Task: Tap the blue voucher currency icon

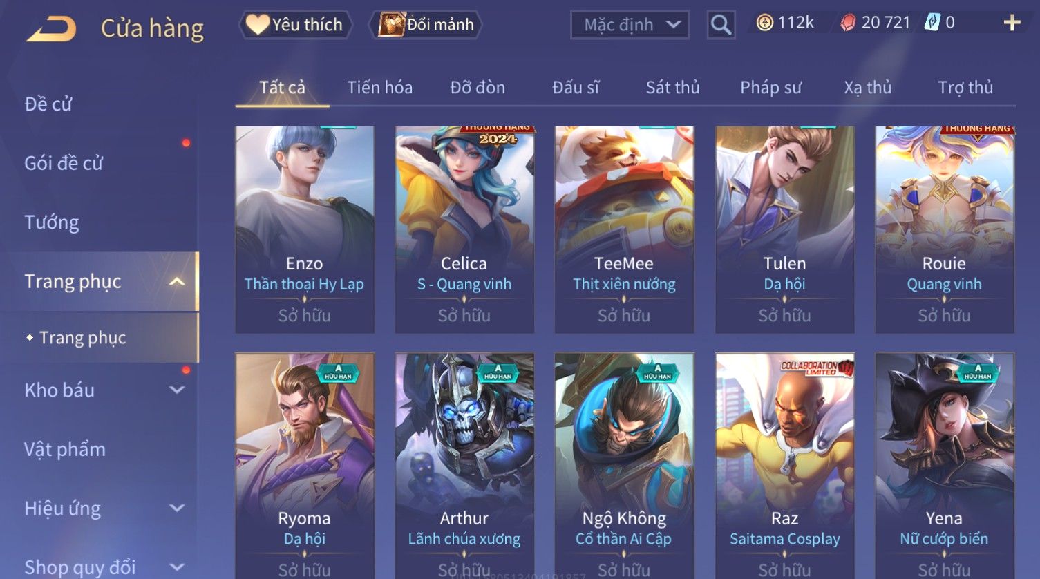Action: tap(932, 23)
